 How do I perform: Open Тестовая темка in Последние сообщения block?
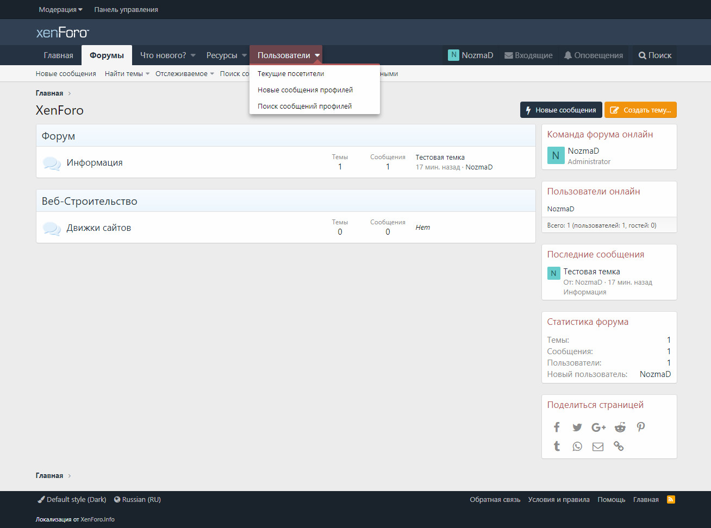pyautogui.click(x=591, y=272)
